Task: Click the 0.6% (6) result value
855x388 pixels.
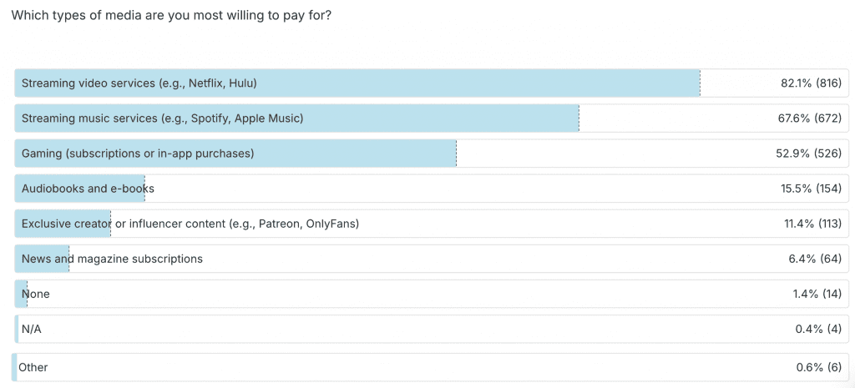Action: [x=818, y=367]
